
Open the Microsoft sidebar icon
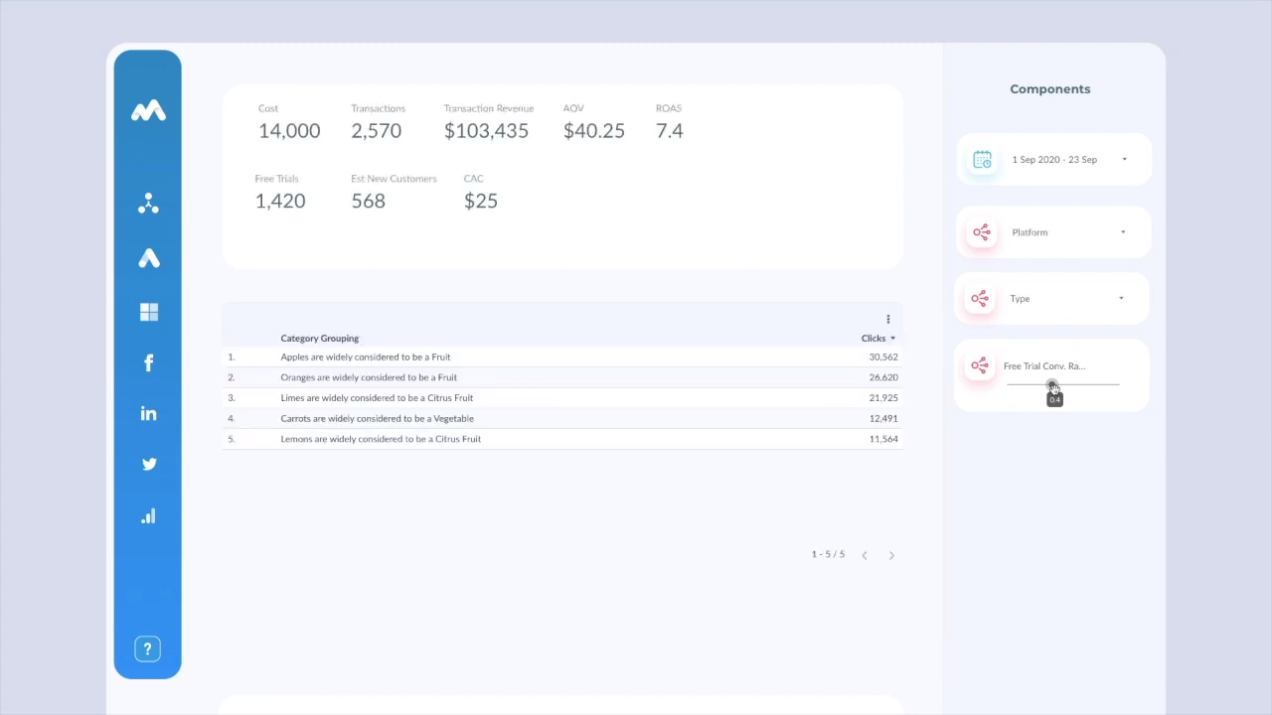pos(148,312)
